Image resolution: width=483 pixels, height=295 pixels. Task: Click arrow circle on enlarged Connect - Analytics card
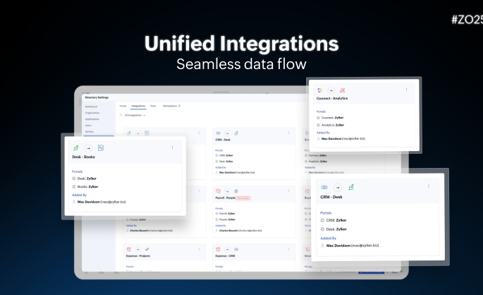pyautogui.click(x=331, y=90)
